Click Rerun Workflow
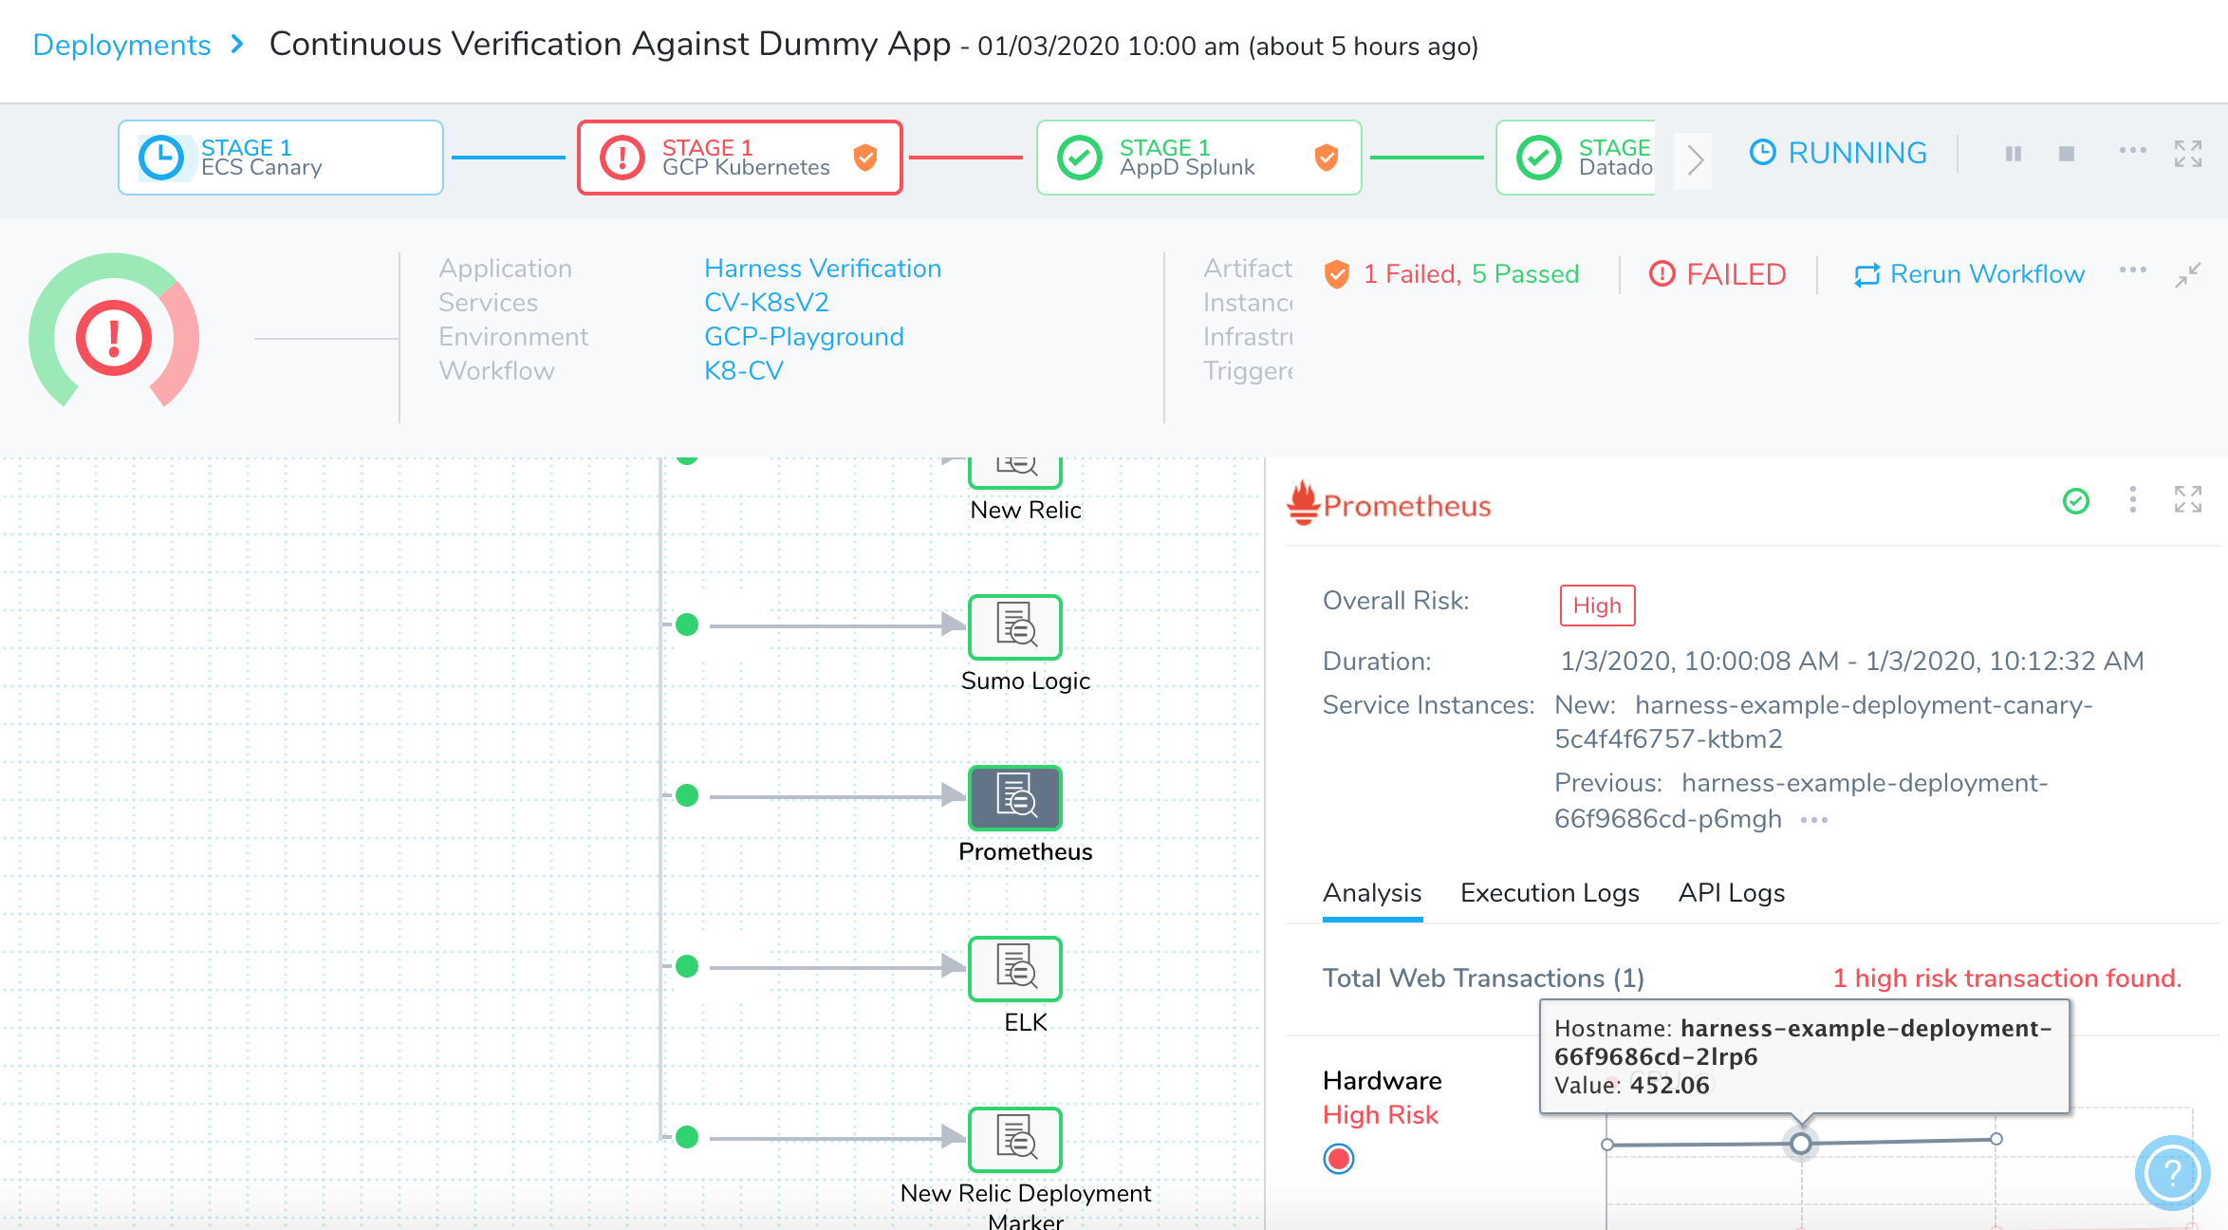Screen dimensions: 2228x1230 pos(1969,274)
